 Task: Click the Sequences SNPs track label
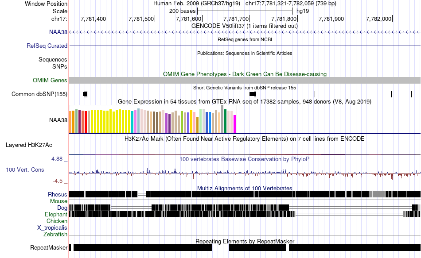coord(53,63)
